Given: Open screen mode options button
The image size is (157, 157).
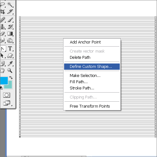Looking at the screenshot, I should pyautogui.click(x=7, y=103).
